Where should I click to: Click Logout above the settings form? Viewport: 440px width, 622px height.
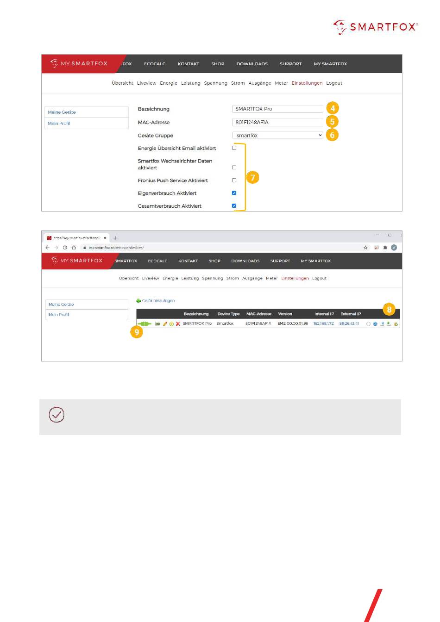tap(334, 83)
